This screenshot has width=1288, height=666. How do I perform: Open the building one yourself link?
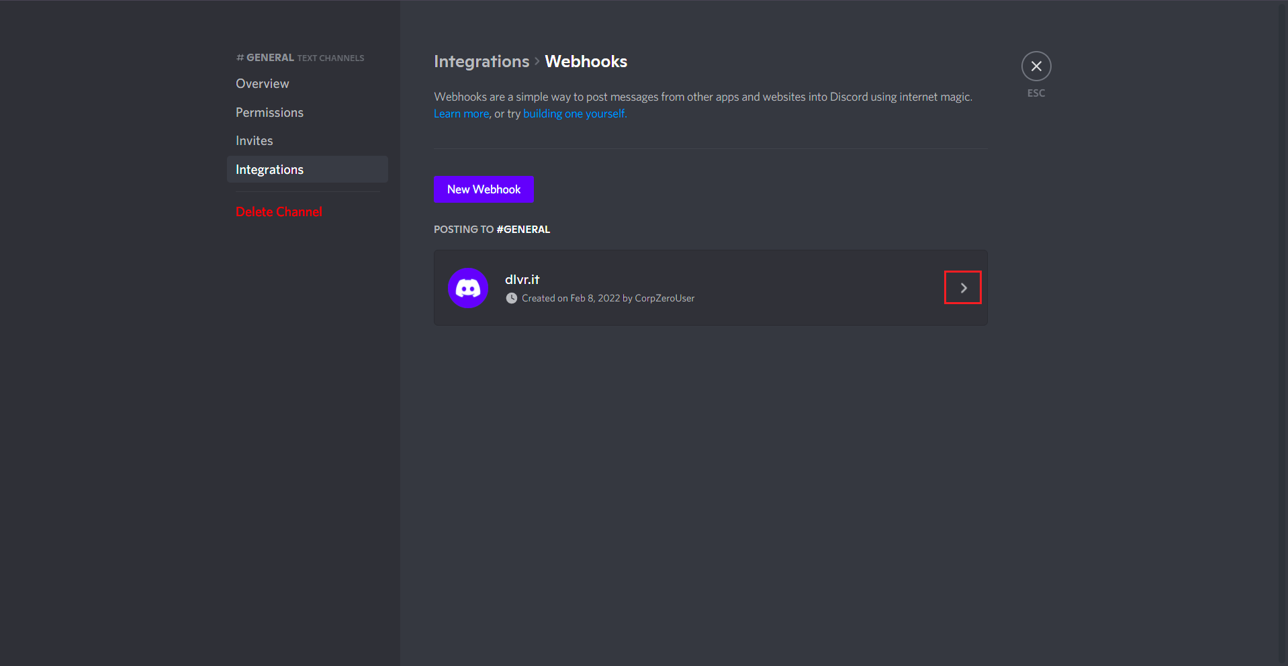point(574,114)
